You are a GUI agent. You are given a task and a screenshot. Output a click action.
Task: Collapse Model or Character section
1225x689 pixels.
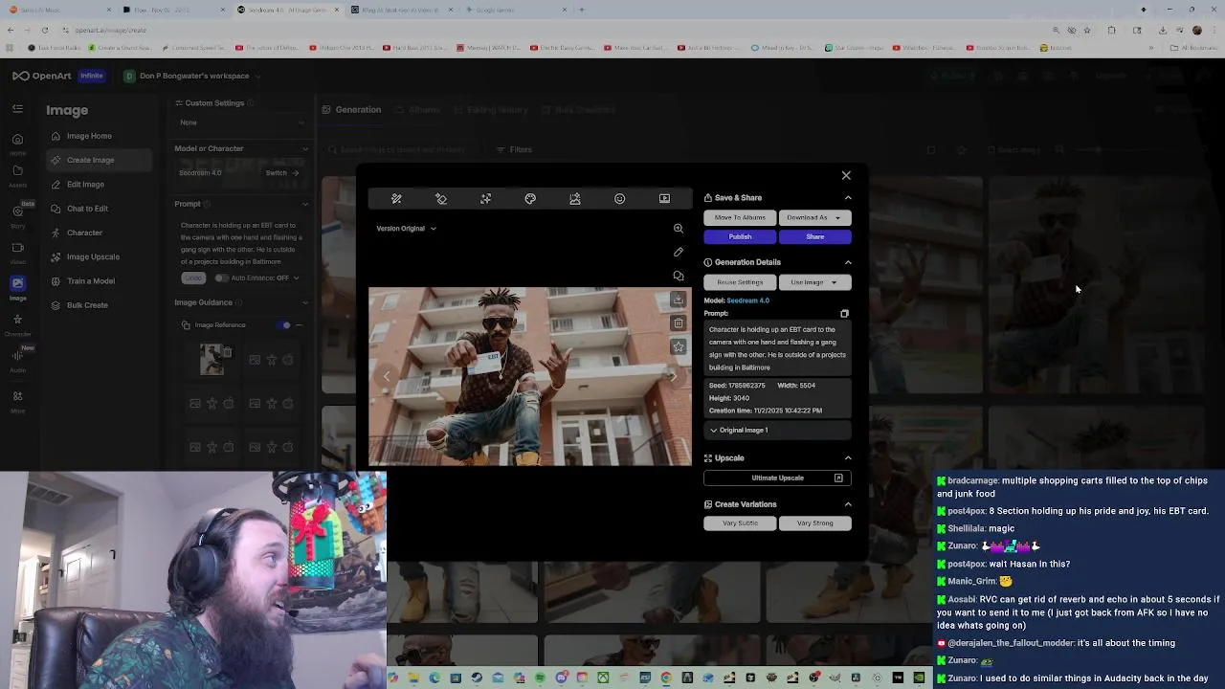pyautogui.click(x=305, y=148)
